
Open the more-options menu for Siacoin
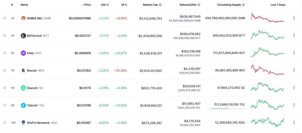pos(294,87)
